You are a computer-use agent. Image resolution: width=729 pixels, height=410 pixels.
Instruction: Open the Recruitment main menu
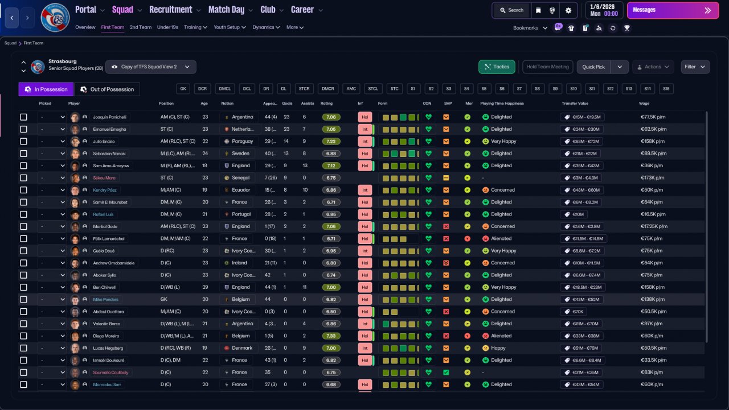click(175, 10)
